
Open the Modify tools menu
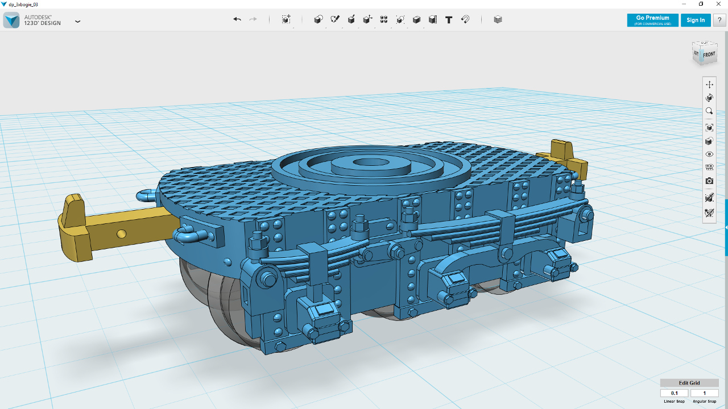[x=367, y=19]
